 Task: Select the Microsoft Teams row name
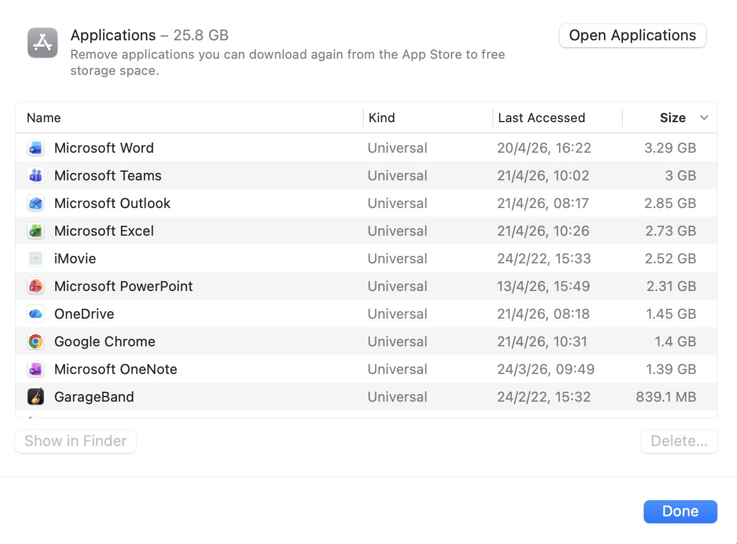point(108,176)
